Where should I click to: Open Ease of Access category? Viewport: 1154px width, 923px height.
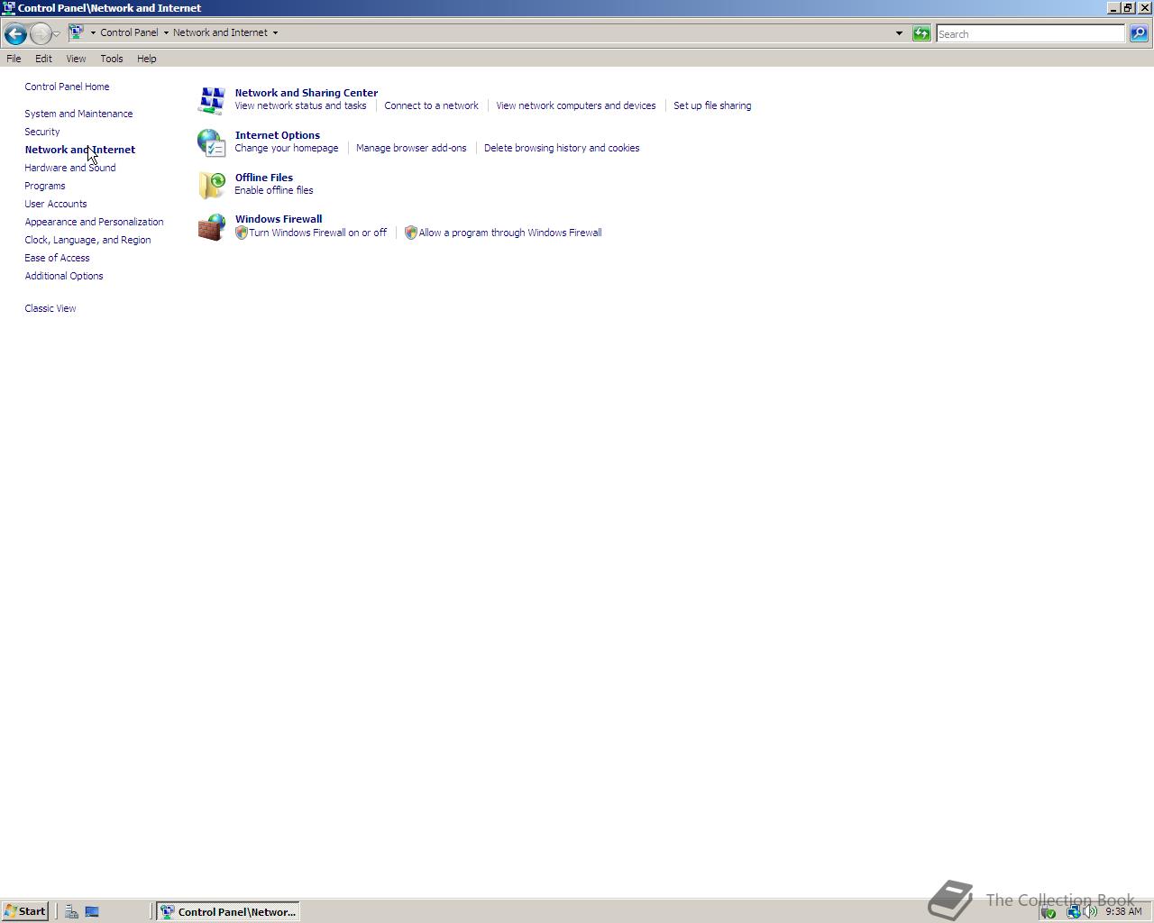(57, 258)
